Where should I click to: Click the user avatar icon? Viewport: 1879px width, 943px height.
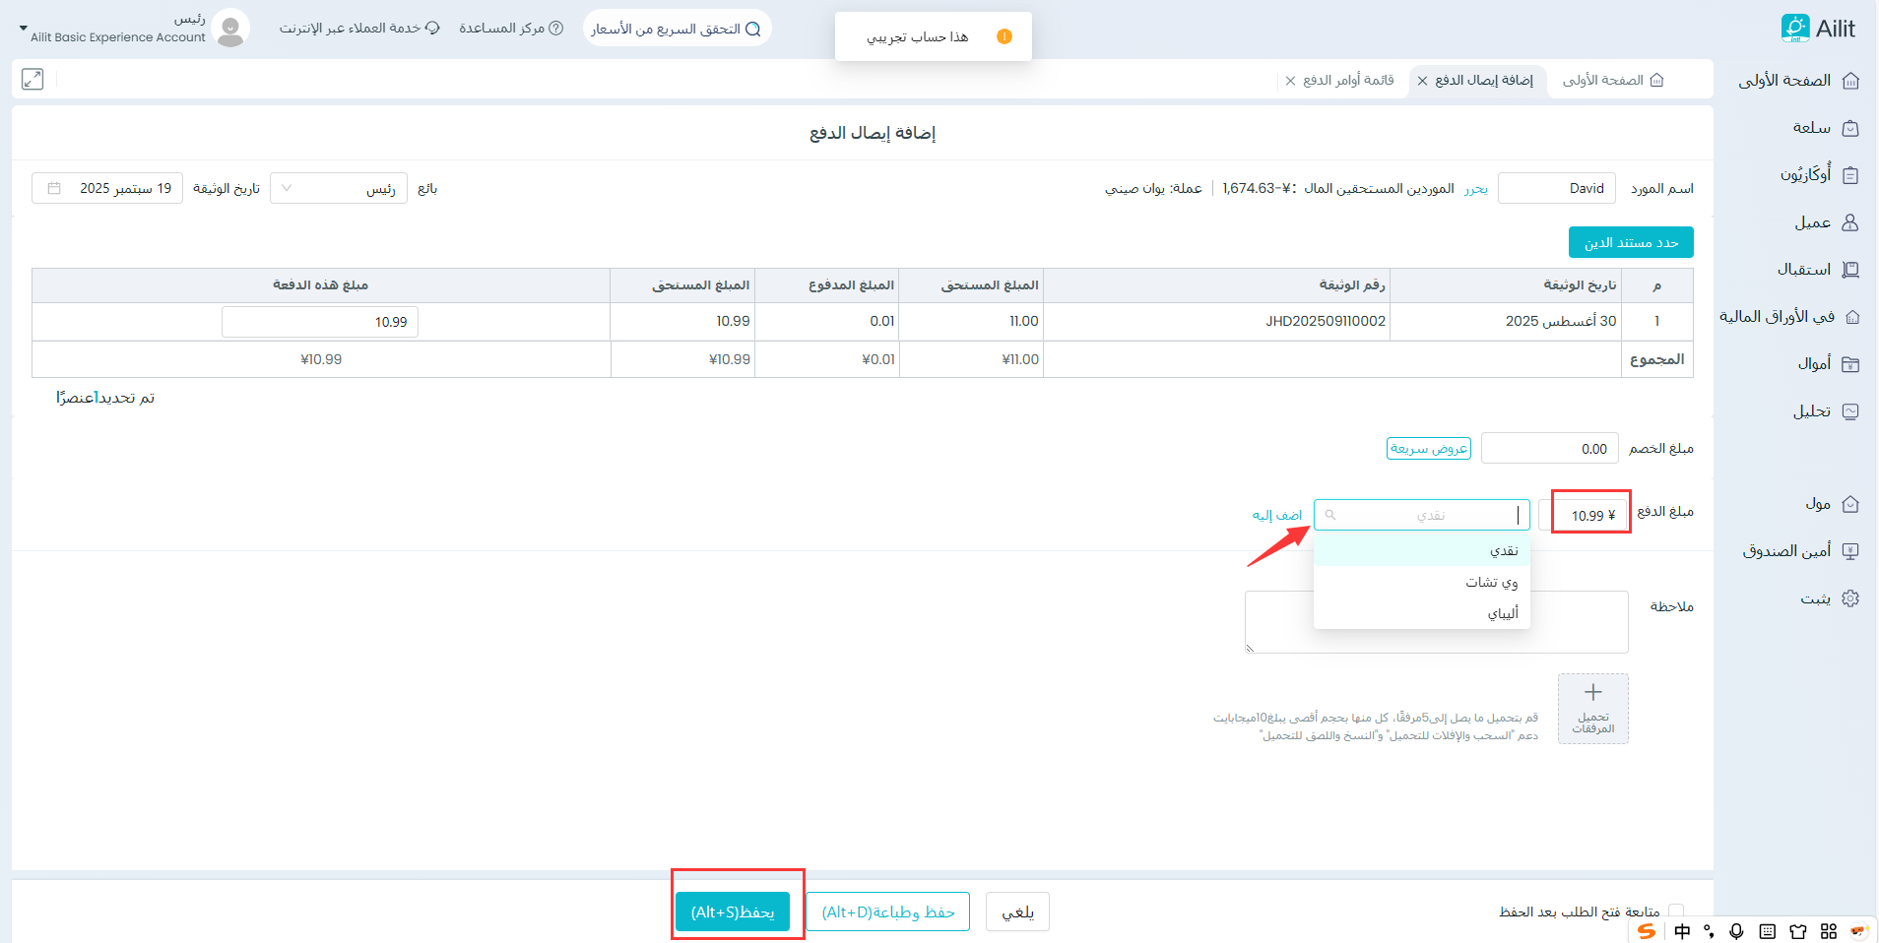(229, 29)
